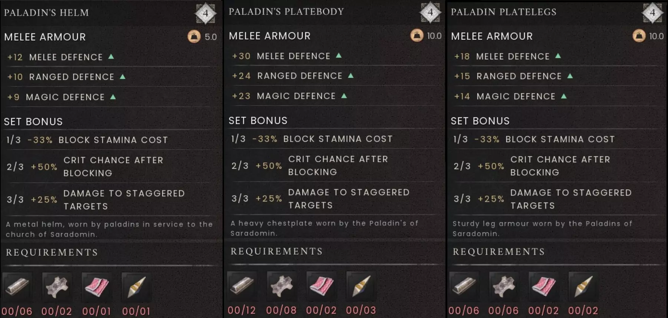This screenshot has height=318, width=668.
Task: Click the Requirements heading under Paladin's Platebody
Action: pyautogui.click(x=276, y=251)
